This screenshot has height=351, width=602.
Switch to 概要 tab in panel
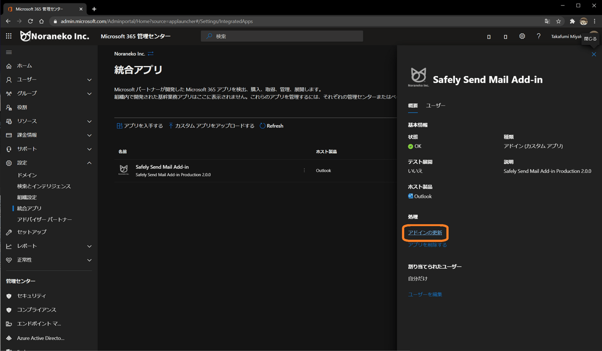click(x=413, y=106)
